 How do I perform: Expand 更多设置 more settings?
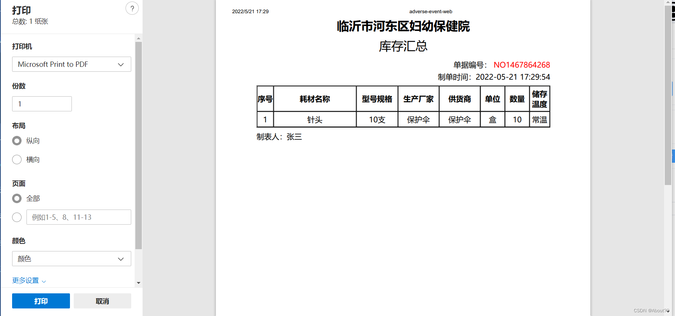(x=29, y=281)
